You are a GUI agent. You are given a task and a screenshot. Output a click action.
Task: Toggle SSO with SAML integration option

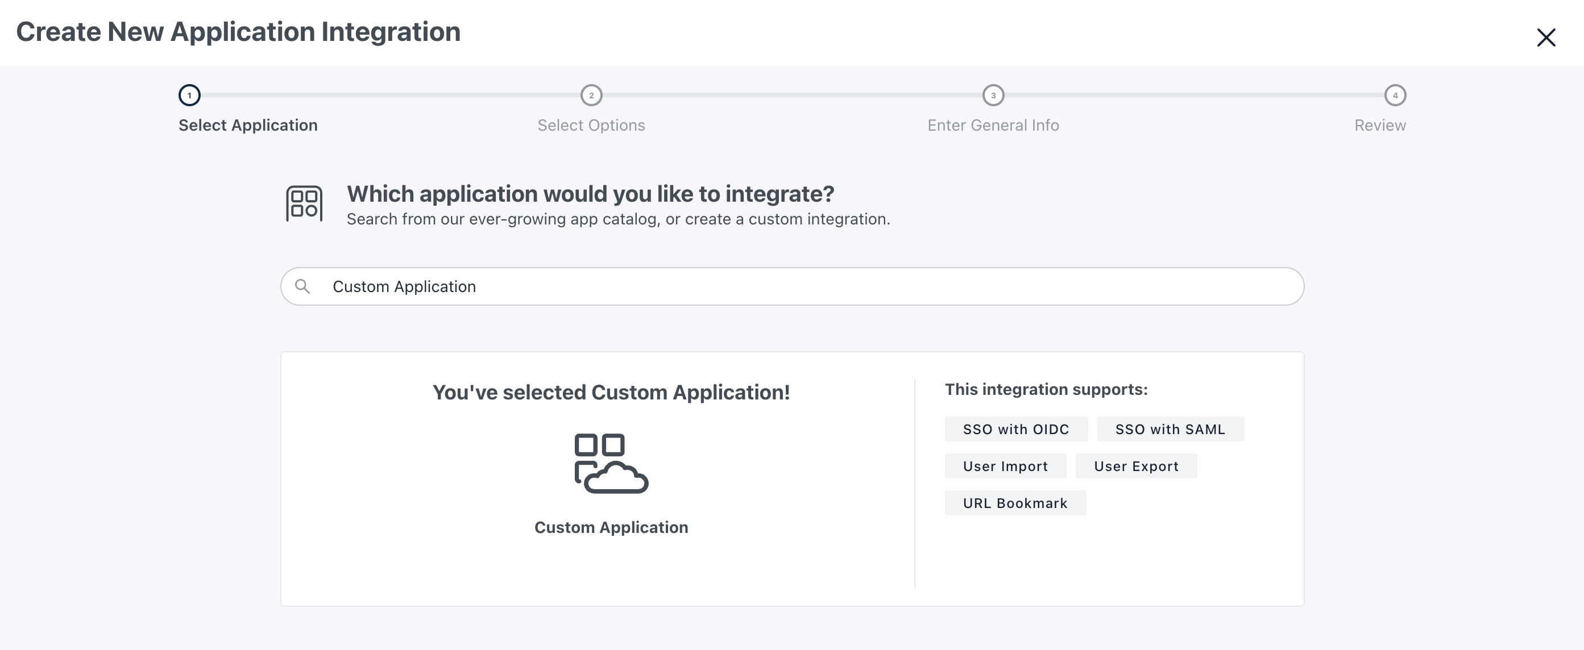tap(1169, 429)
